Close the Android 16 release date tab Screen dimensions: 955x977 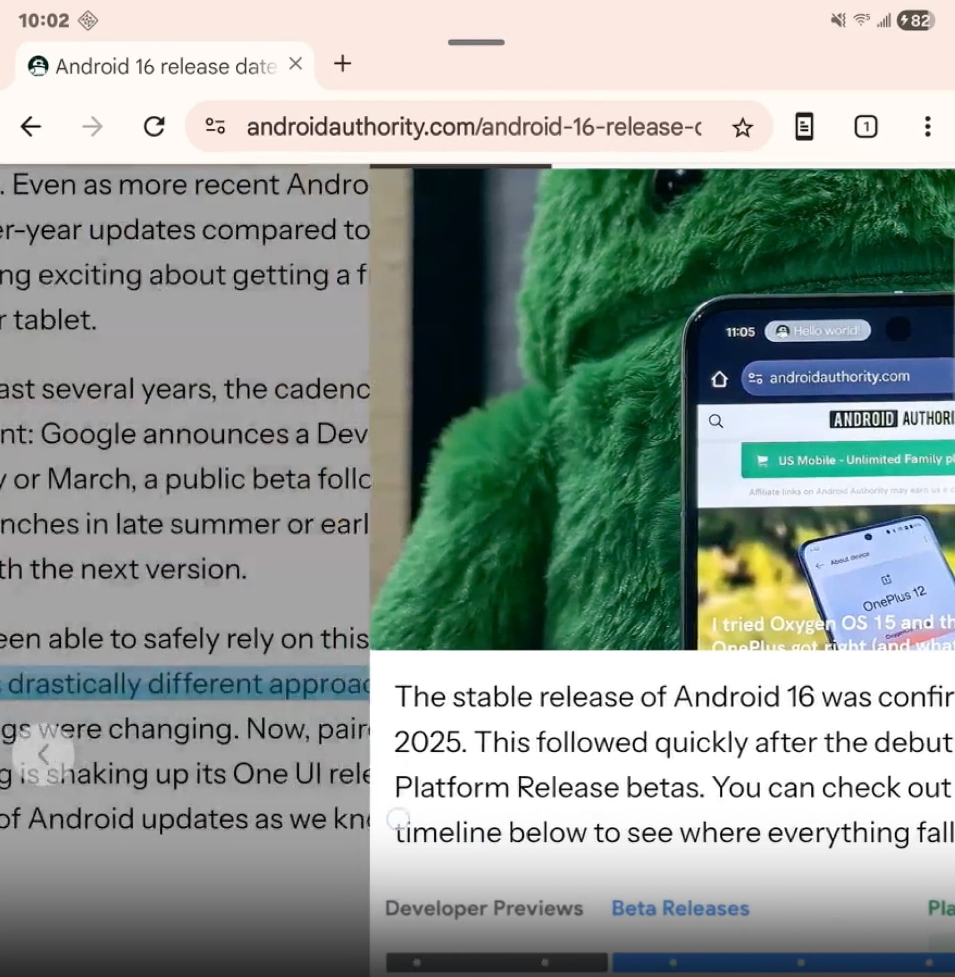pos(296,64)
